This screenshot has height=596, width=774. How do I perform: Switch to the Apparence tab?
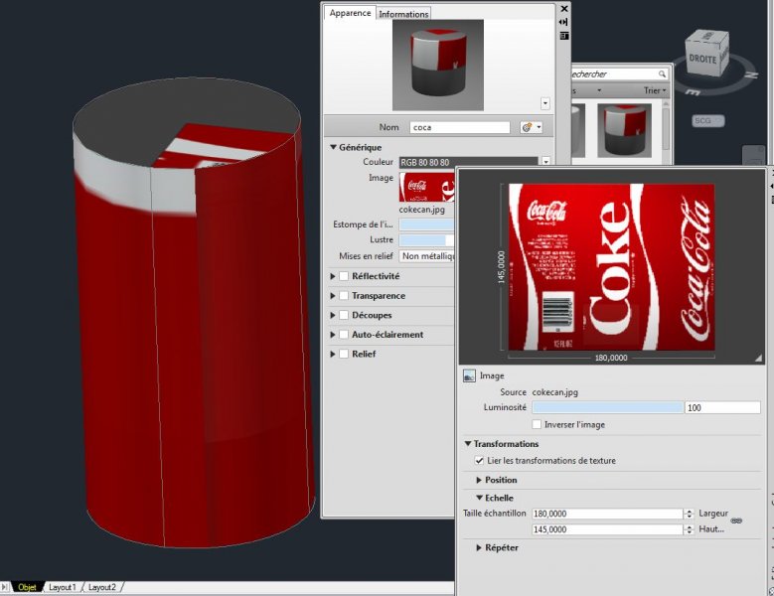coord(350,13)
